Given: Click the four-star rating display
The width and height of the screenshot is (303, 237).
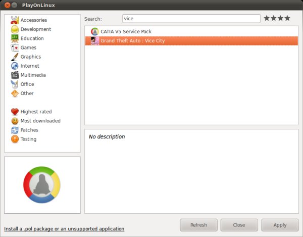Looking at the screenshot, I should pos(277,18).
